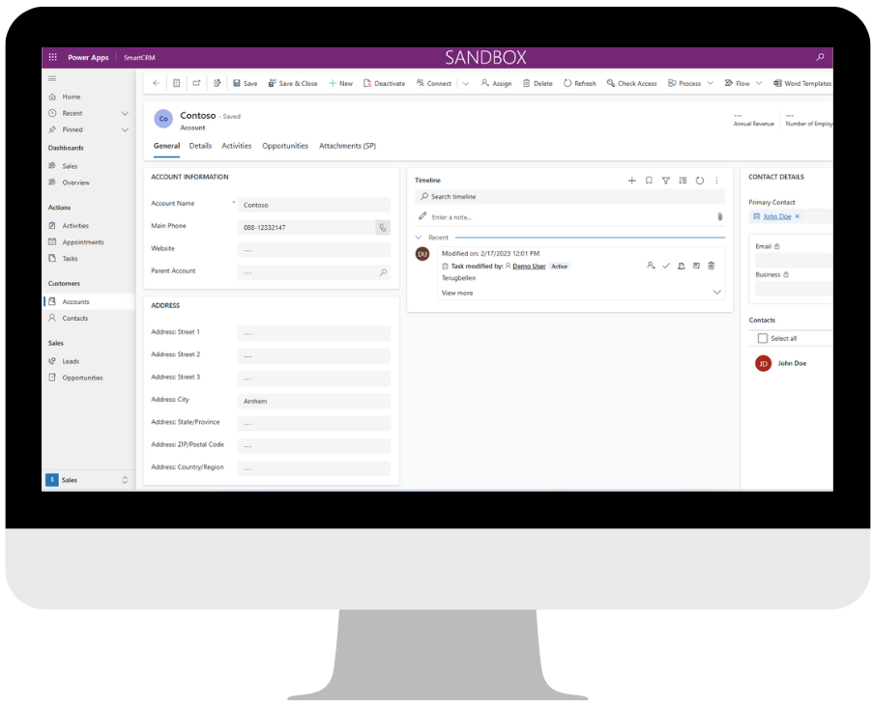872x705 pixels.
Task: Click Save & Close in the toolbar
Action: click(292, 83)
